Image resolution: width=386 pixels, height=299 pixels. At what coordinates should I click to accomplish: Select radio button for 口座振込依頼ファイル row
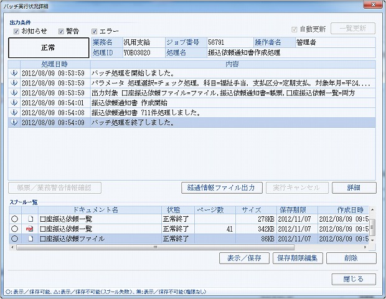pos(14,239)
